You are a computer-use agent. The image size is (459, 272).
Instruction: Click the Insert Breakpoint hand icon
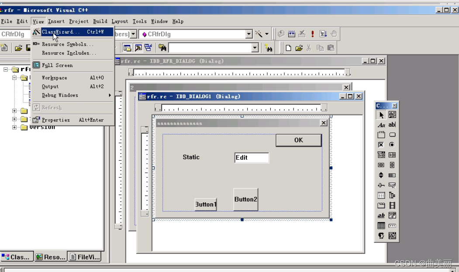click(334, 34)
